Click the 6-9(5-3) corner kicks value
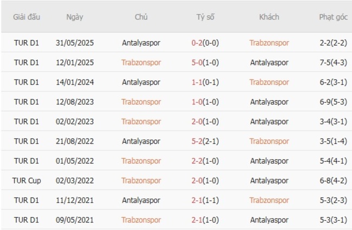This screenshot has height=230, width=352. click(x=333, y=102)
